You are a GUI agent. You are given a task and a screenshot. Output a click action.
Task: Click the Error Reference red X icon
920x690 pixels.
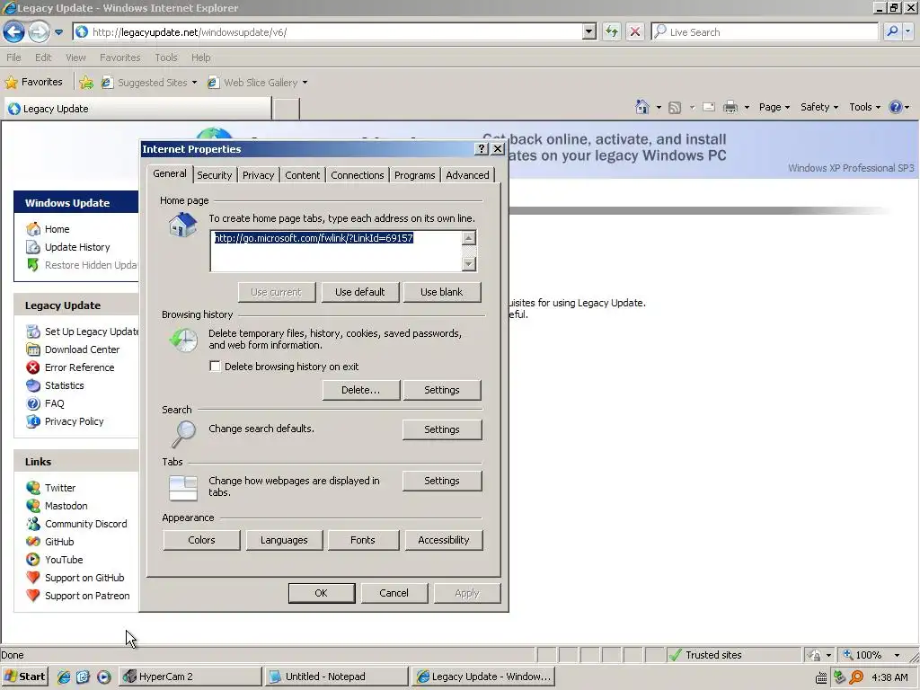pos(33,367)
